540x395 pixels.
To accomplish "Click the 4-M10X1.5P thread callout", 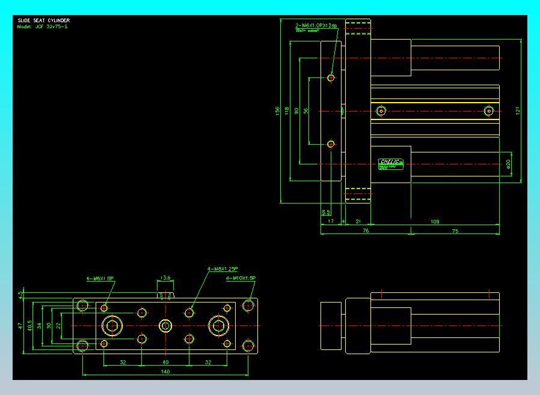I will click(241, 278).
